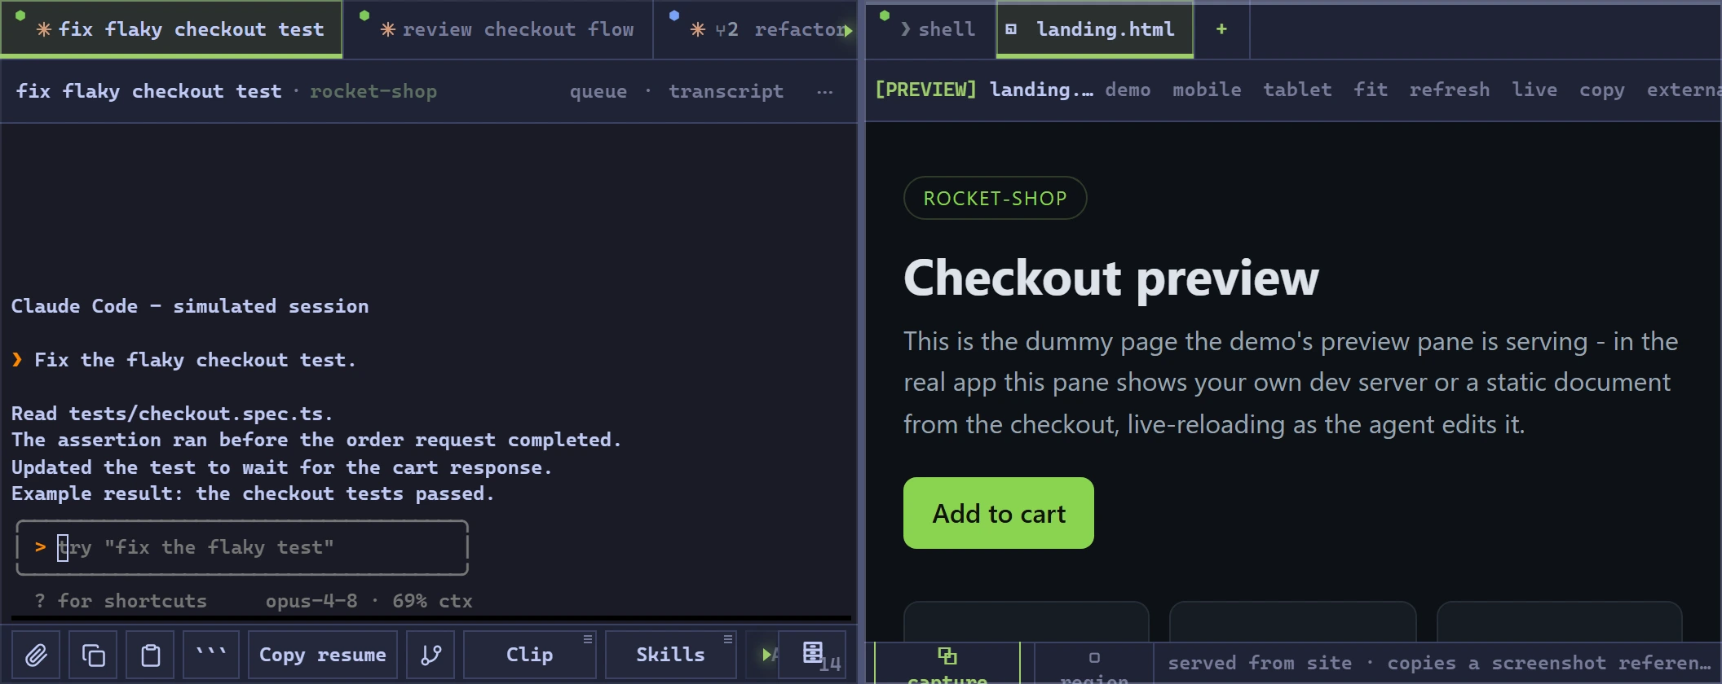Click the git branch icon
Screen dimensions: 1722x684
[430, 655]
